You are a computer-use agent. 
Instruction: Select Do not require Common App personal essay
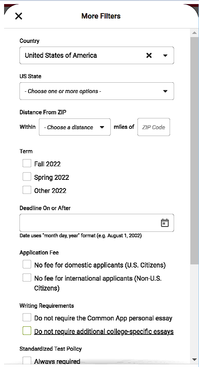point(27,318)
